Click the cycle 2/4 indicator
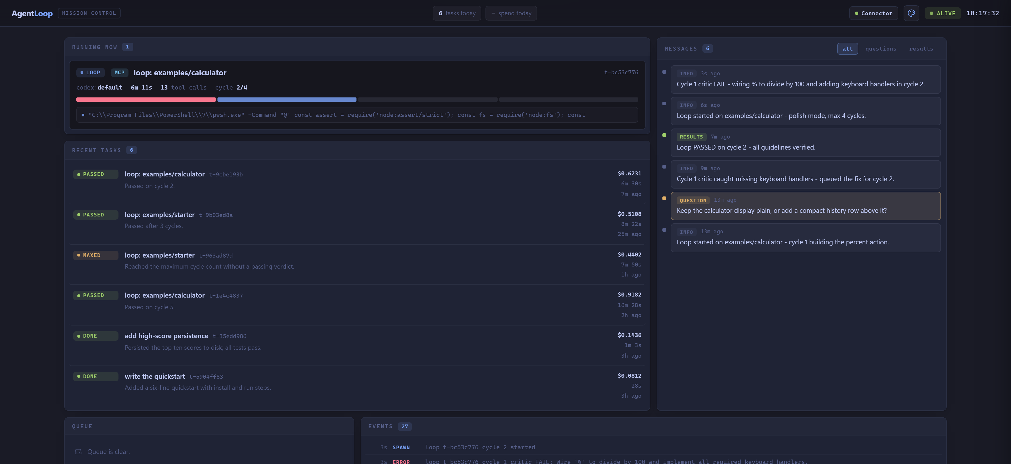The height and width of the screenshot is (464, 1011). [231, 87]
